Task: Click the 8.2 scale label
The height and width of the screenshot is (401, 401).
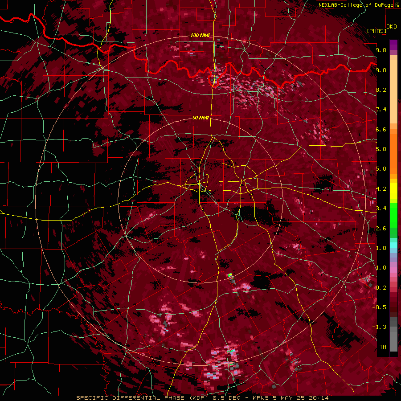Action: [381, 90]
